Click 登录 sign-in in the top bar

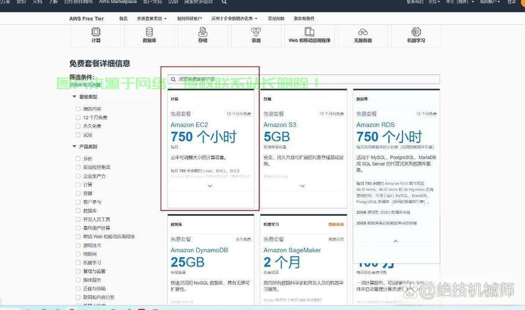pos(511,2)
